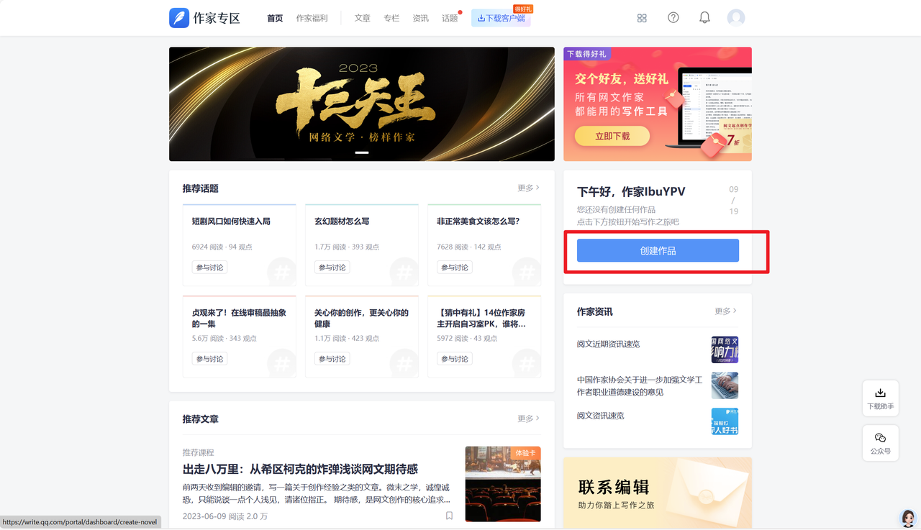Expand 更多 in 推荐文章 section
921x530 pixels.
tap(527, 419)
